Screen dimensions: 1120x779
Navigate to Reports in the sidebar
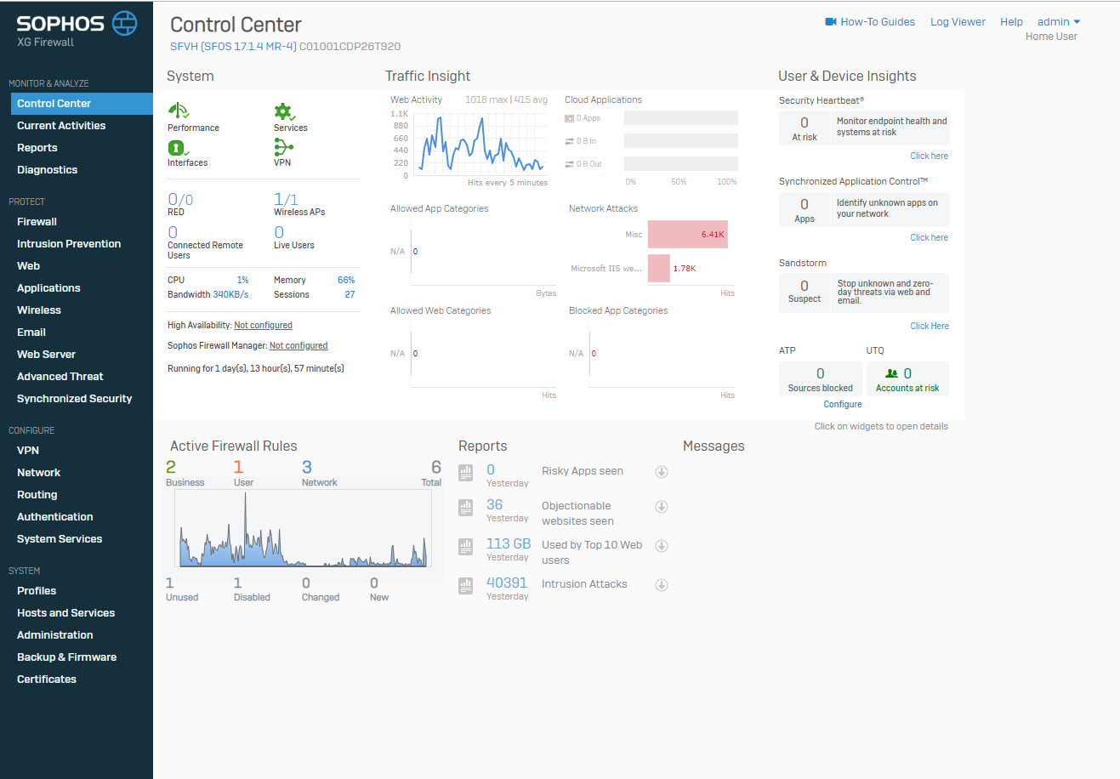pyautogui.click(x=37, y=147)
